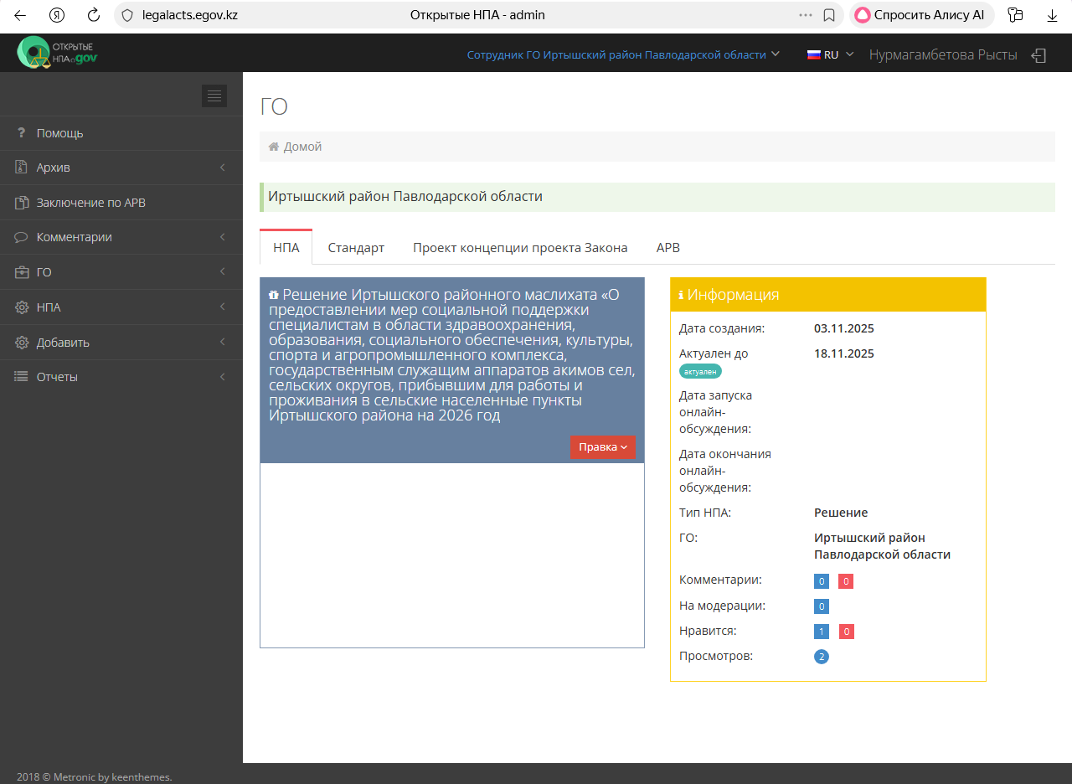Click the info icon on the Информация panel

(x=679, y=294)
